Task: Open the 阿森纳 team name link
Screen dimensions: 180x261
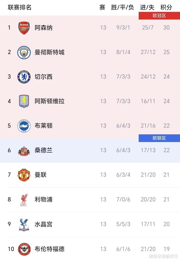Action: tap(43, 28)
